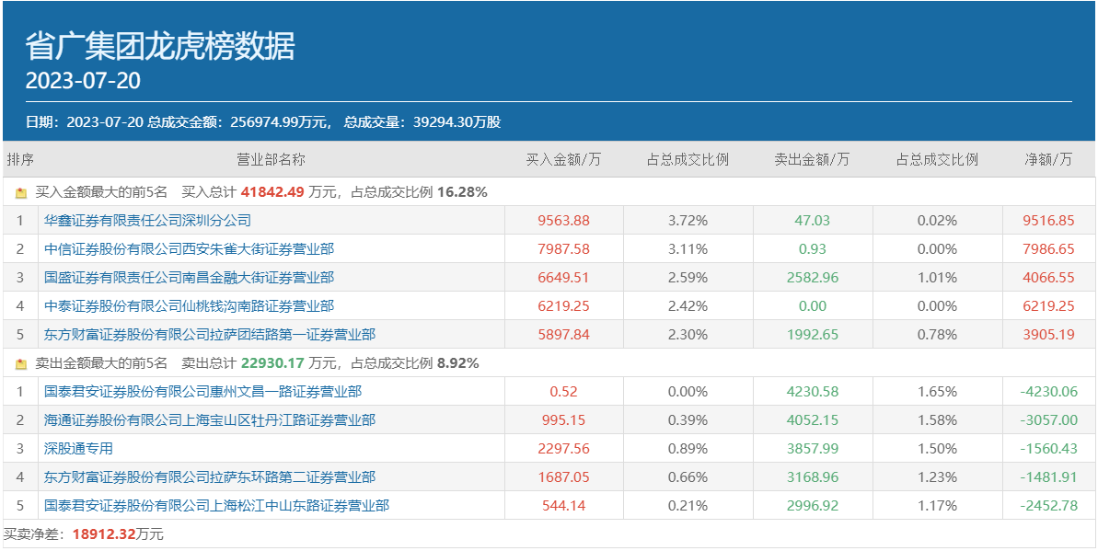Click the net difference 18912.32
This screenshot has width=1098, height=551.
click(104, 534)
